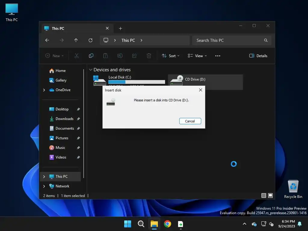Switch to large thumbnails view in status bar
Screen dimensions: 308x231
point(270,196)
